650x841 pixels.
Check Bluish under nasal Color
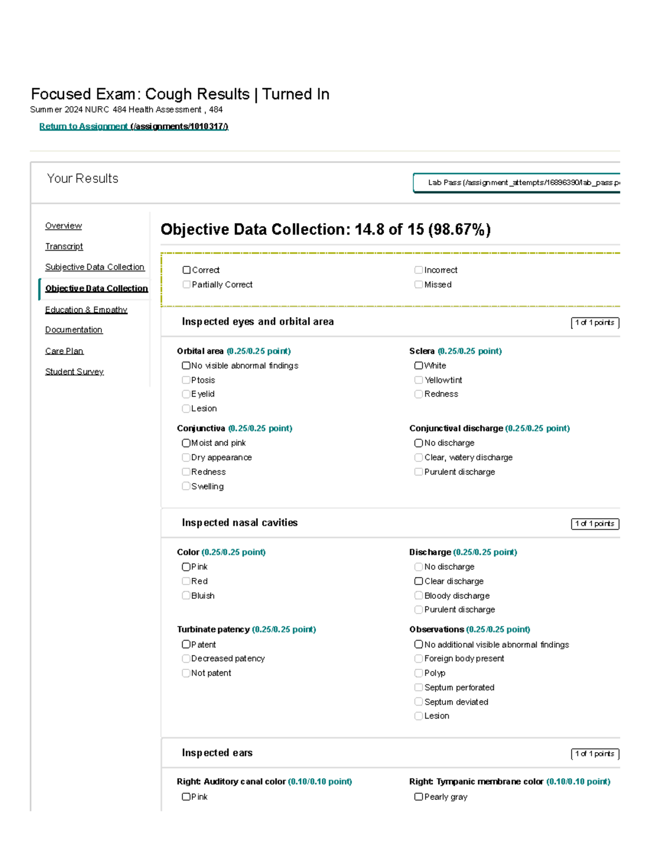pyautogui.click(x=186, y=596)
